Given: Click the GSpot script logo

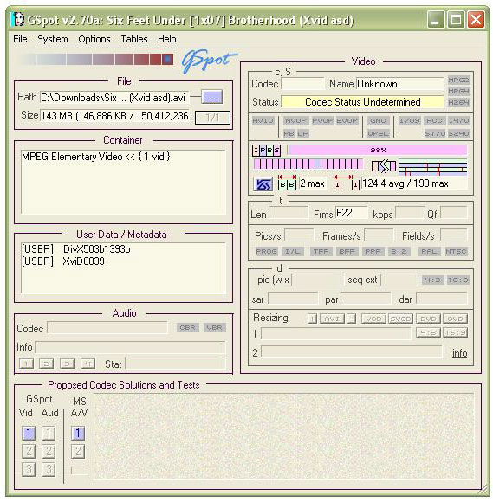Looking at the screenshot, I should point(209,61).
